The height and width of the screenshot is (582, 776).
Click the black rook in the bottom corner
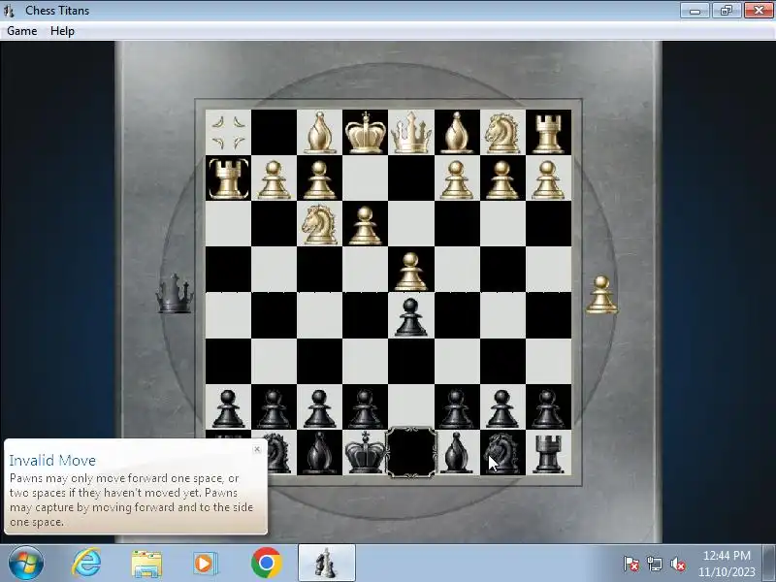click(x=548, y=454)
